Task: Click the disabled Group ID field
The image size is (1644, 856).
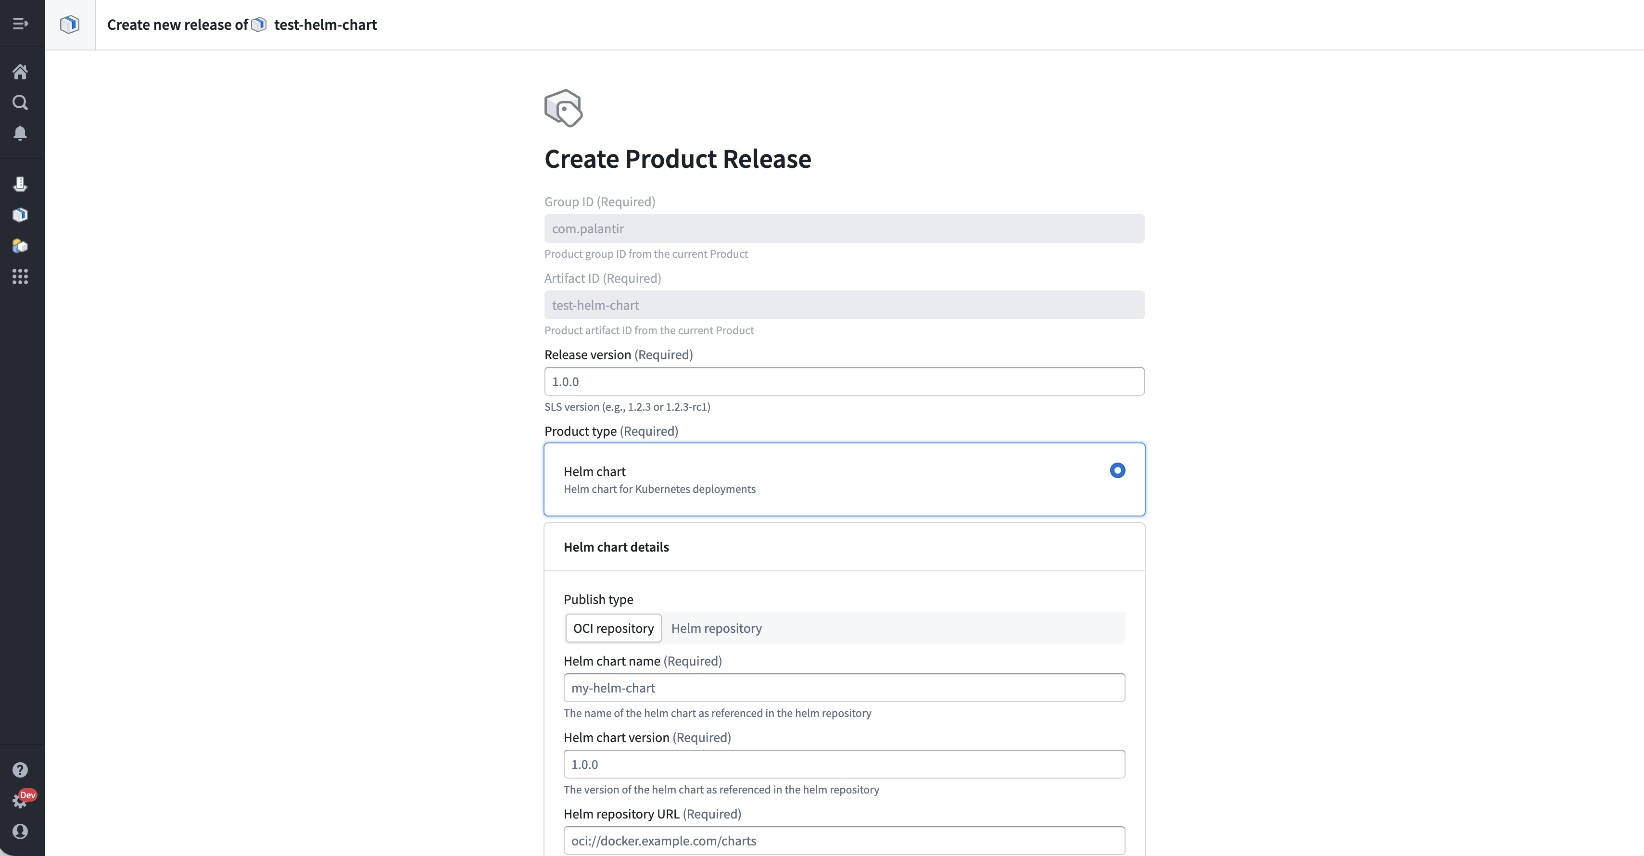Action: pyautogui.click(x=844, y=228)
